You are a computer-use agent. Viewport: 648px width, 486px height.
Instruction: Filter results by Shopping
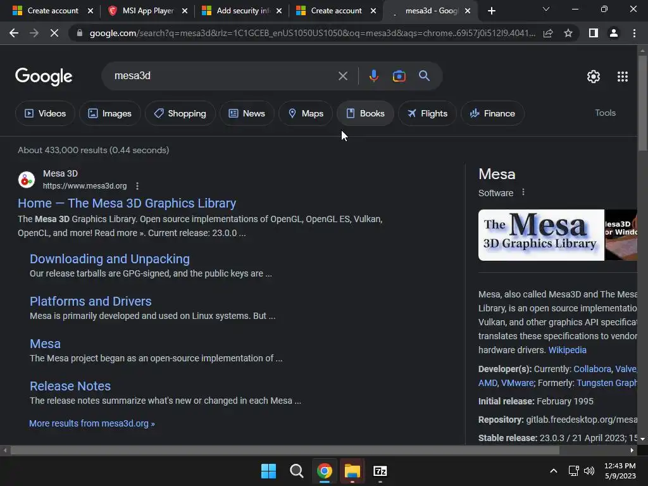(180, 113)
